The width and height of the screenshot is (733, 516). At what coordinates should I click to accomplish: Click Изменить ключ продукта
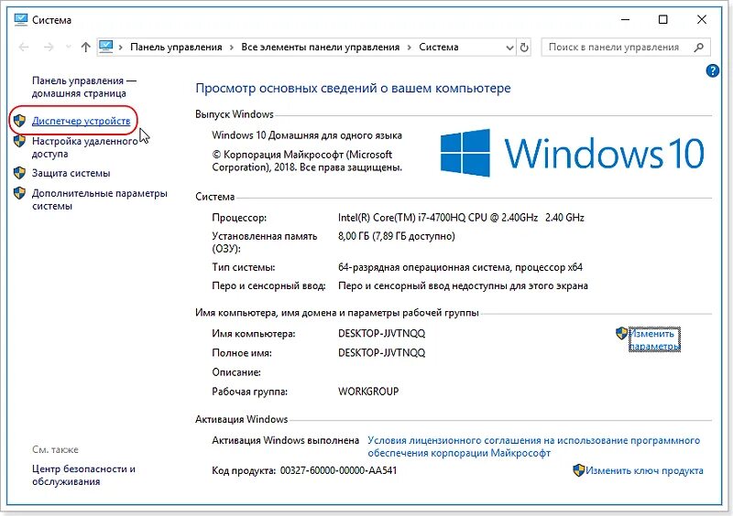click(x=644, y=470)
